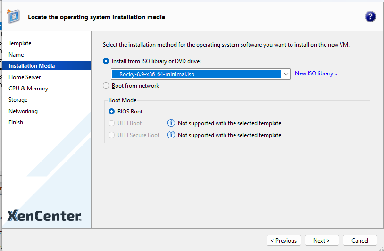Select the UEFI Secure Boot radio button

tap(112, 135)
